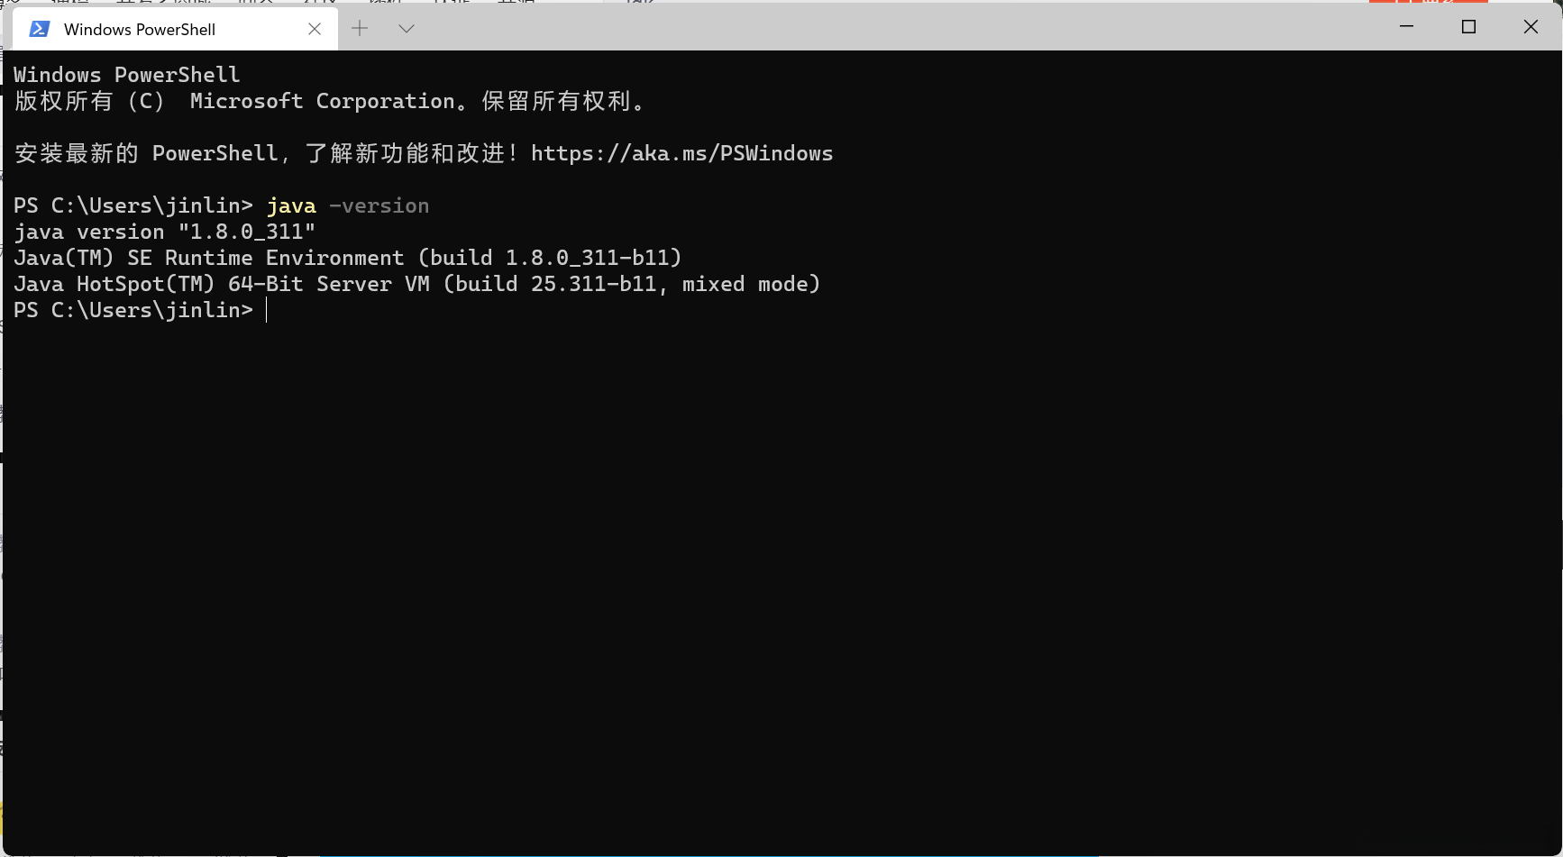Click the Java HotSpot 64-Bit Server VM line
The height and width of the screenshot is (857, 1563).
[x=416, y=285]
